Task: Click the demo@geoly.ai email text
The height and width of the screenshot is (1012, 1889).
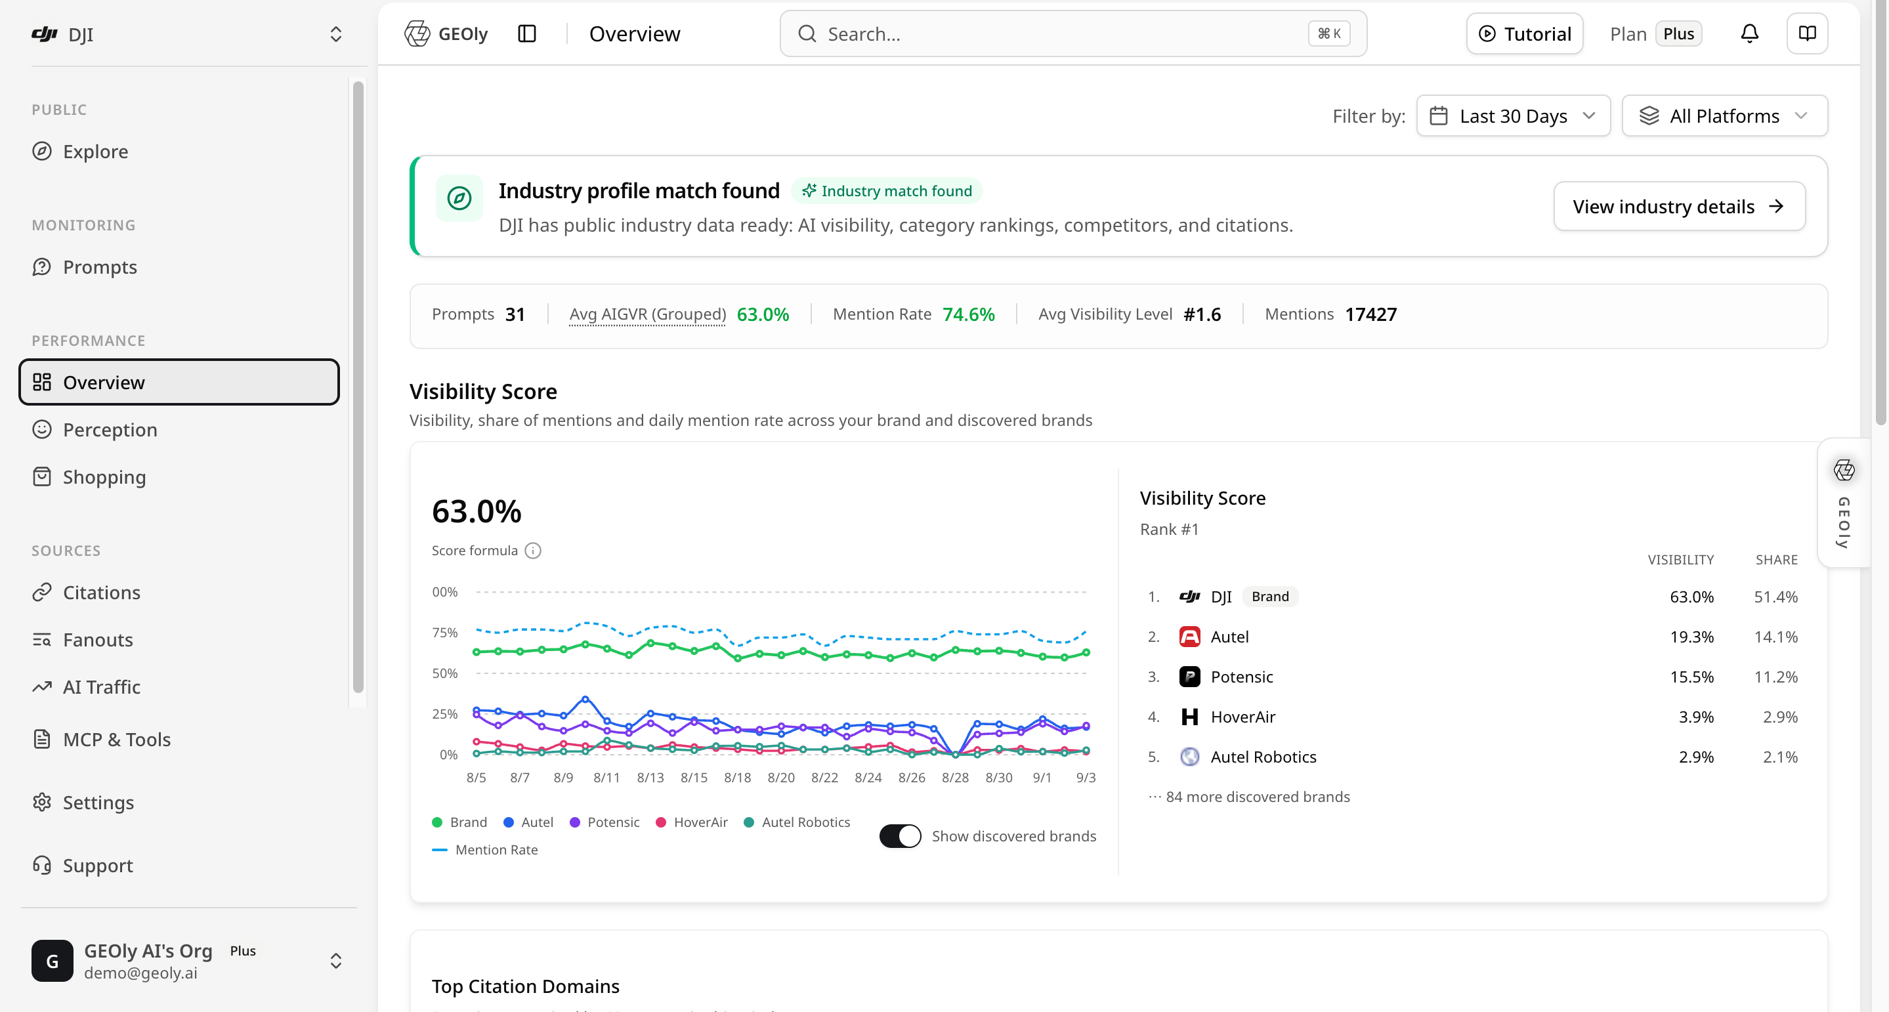Action: [x=141, y=973]
